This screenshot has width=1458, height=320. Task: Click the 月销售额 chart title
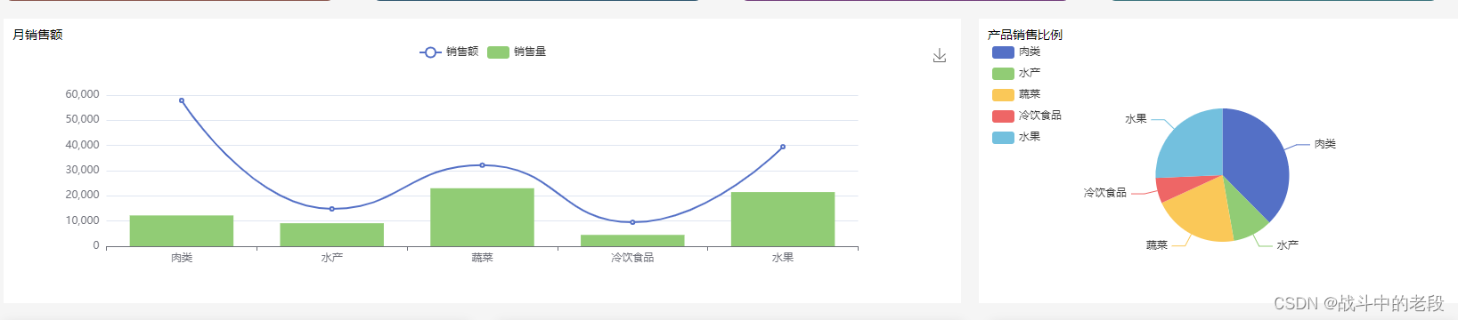click(x=37, y=35)
